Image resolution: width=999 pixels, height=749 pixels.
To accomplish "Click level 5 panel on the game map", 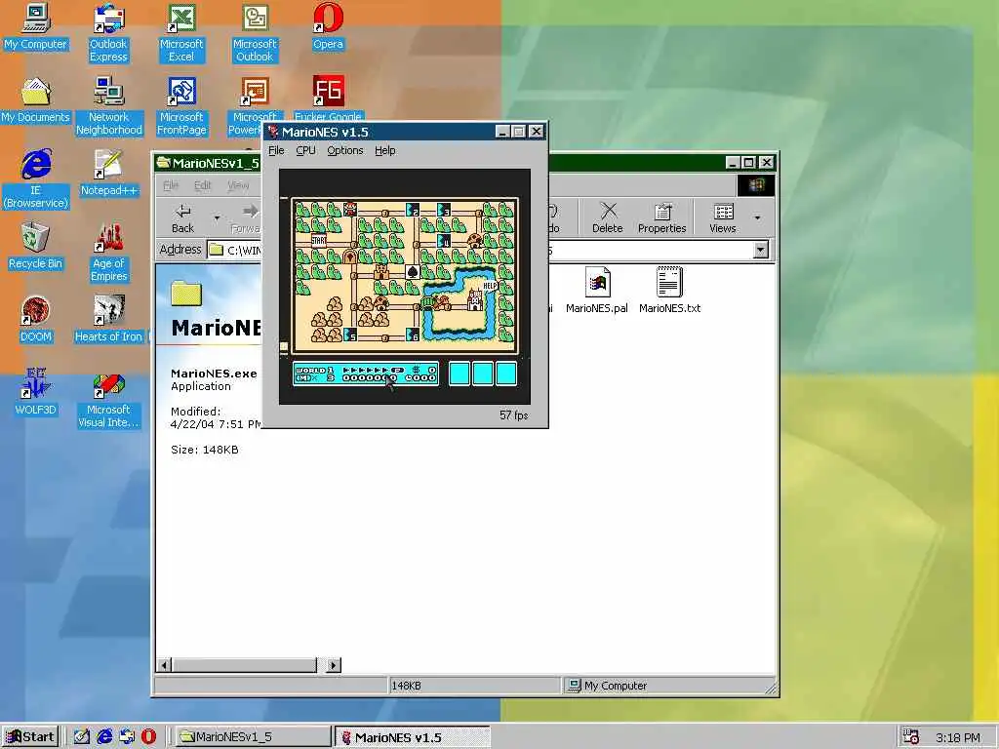I will (350, 335).
